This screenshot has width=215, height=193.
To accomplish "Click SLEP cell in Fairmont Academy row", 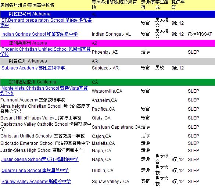I will tap(193, 100).
